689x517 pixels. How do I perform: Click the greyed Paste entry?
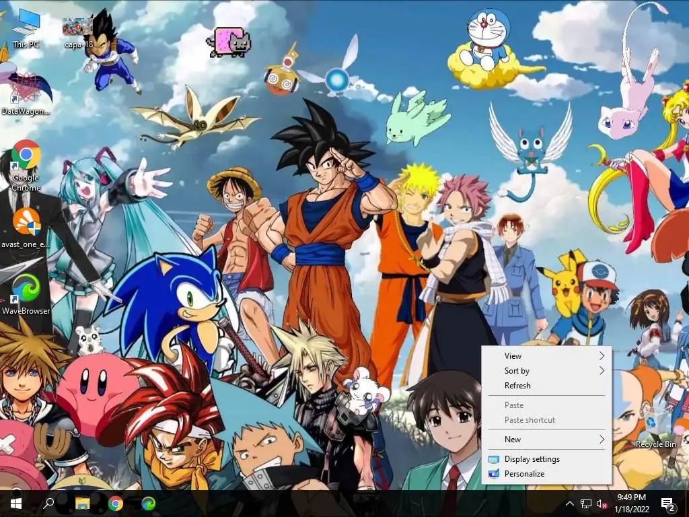[x=546, y=405]
